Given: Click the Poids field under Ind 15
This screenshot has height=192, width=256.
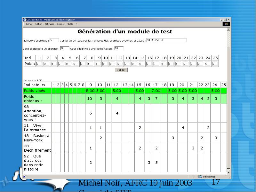Looking at the screenshot, I should [141, 64].
